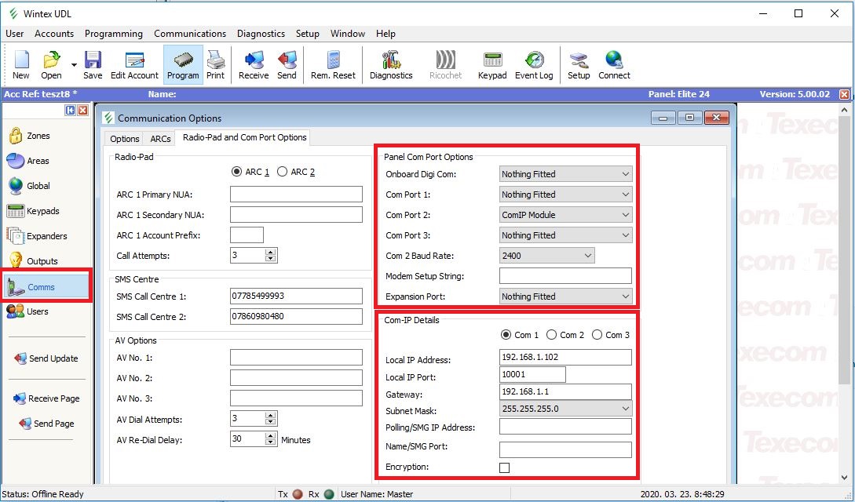Open Zones in the sidebar
The width and height of the screenshot is (855, 502).
tap(38, 136)
